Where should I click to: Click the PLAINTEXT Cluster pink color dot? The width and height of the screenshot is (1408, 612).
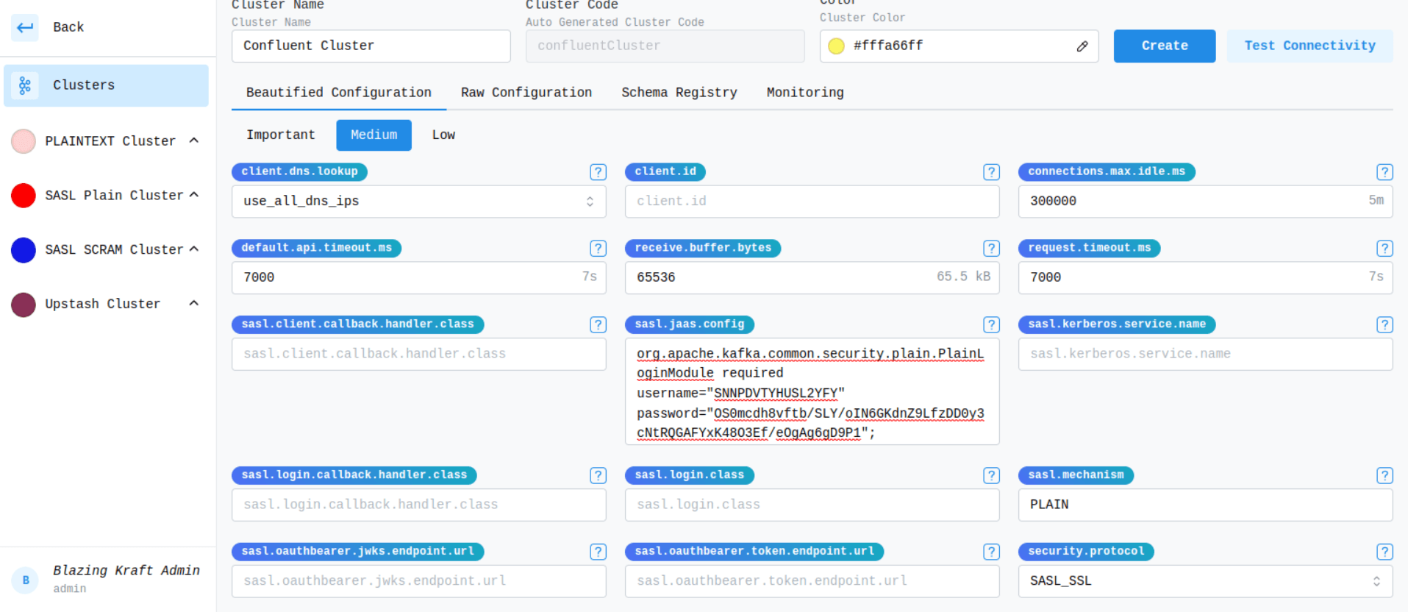click(x=24, y=141)
